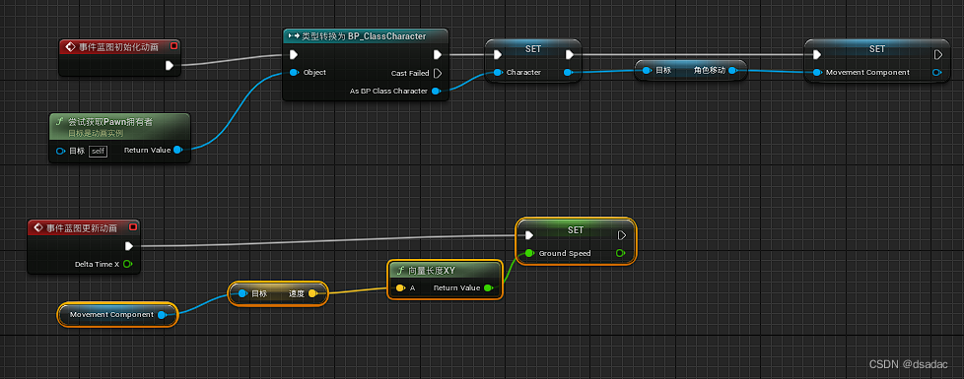
Task: Click the As BP Class Character output pin
Action: [x=436, y=92]
